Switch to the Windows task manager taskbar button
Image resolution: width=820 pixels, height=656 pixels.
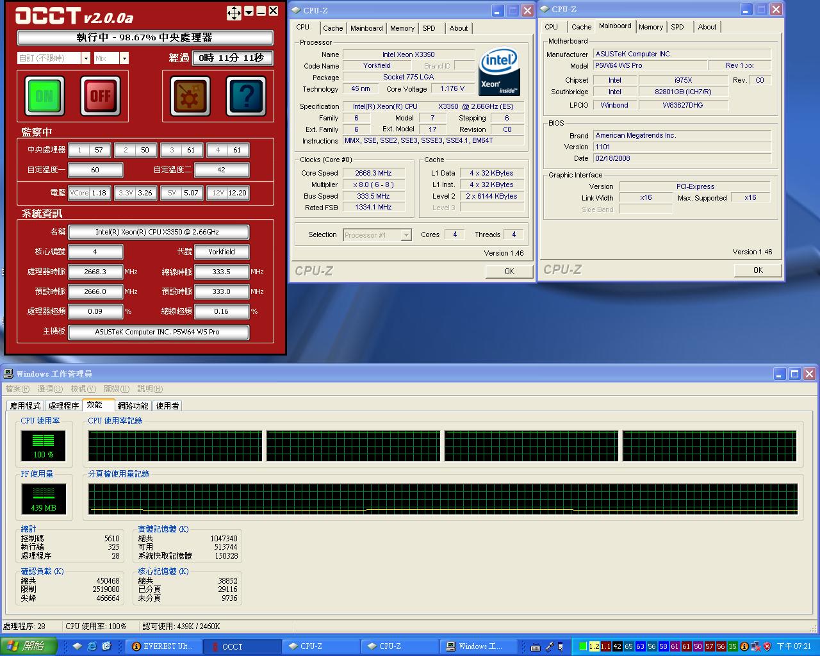(x=479, y=646)
